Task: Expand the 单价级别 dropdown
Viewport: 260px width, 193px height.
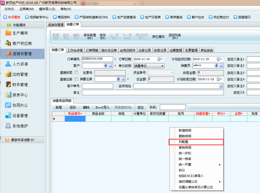Action: (x=162, y=66)
